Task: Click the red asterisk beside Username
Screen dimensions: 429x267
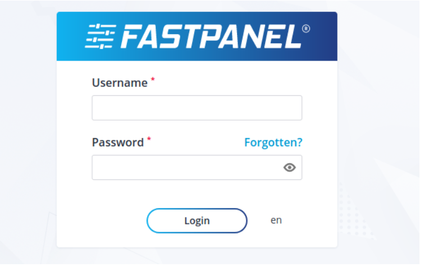Action: coord(153,80)
